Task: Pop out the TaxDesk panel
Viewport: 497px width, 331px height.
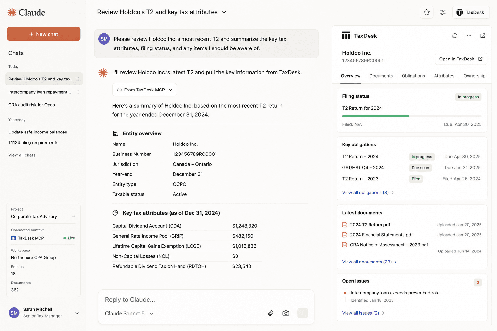Action: pos(483,36)
